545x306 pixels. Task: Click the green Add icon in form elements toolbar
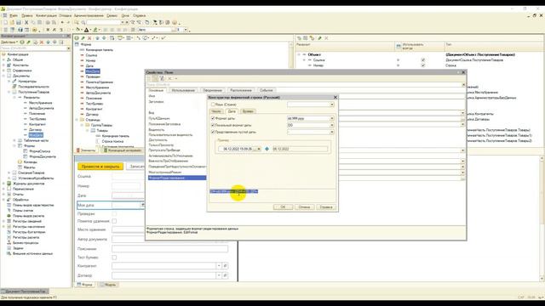[x=77, y=37]
